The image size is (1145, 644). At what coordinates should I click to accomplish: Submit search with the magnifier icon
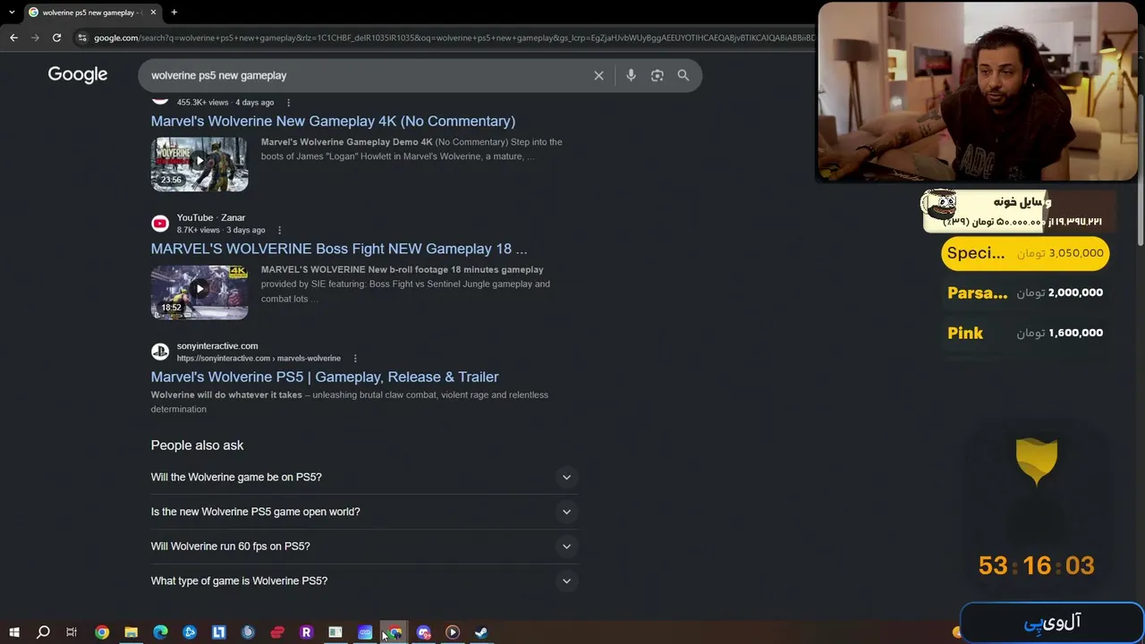[683, 76]
